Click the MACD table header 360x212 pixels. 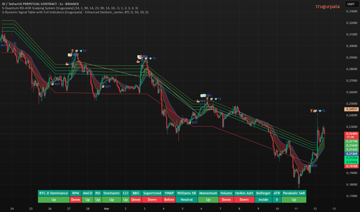pyautogui.click(x=87, y=193)
